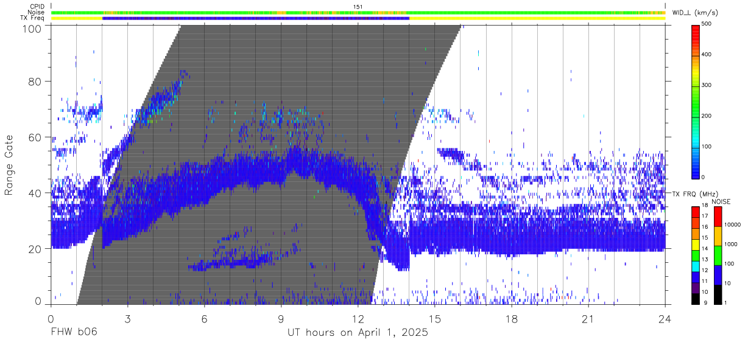Viewport: 748px width, 345px height.
Task: Click the 10000 tick on the NOISE bar
Action: tap(732, 225)
